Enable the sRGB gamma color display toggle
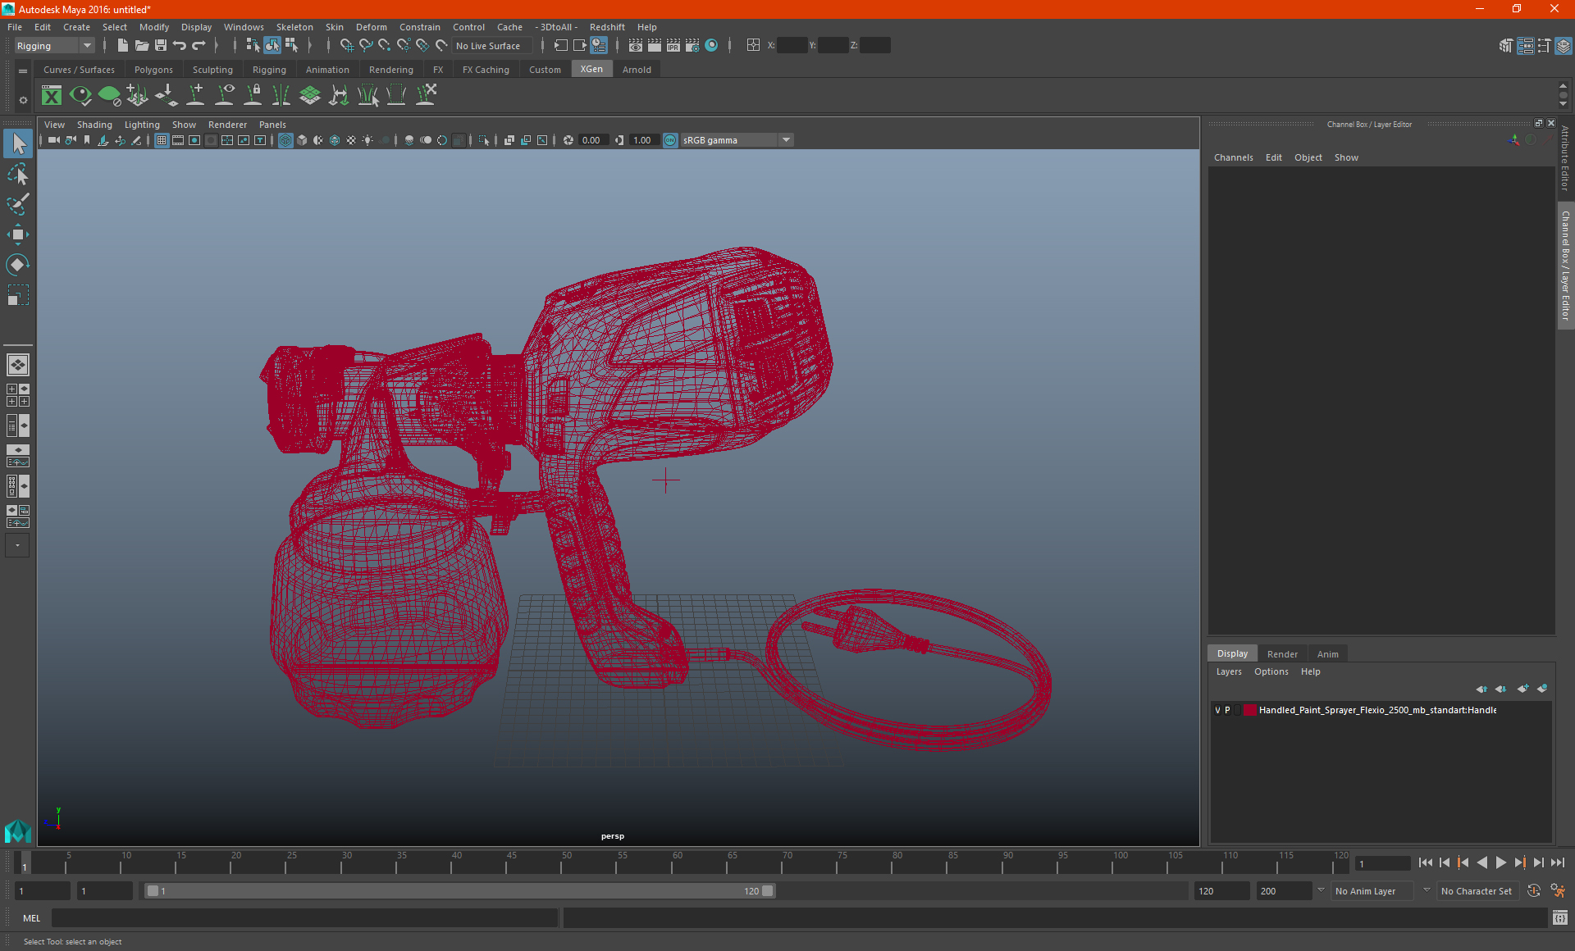The image size is (1575, 951). coord(670,139)
